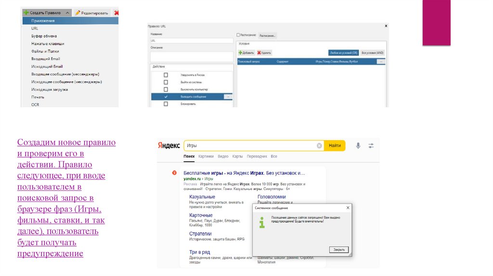The height and width of the screenshot is (276, 493).
Task: Open the search settings sliders icon
Action: pos(371,146)
